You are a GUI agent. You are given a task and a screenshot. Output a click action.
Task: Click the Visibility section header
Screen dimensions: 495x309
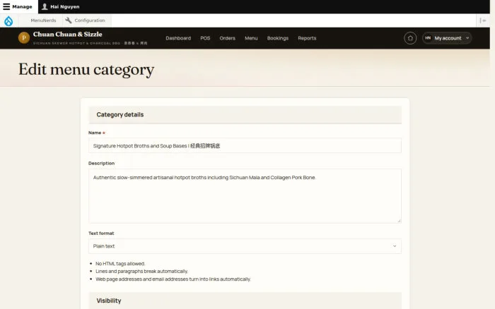click(245, 301)
